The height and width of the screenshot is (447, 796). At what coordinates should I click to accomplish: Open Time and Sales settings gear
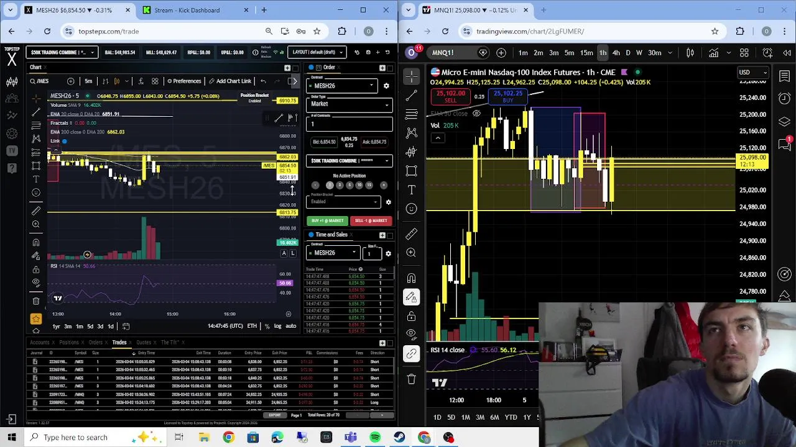coord(388,253)
